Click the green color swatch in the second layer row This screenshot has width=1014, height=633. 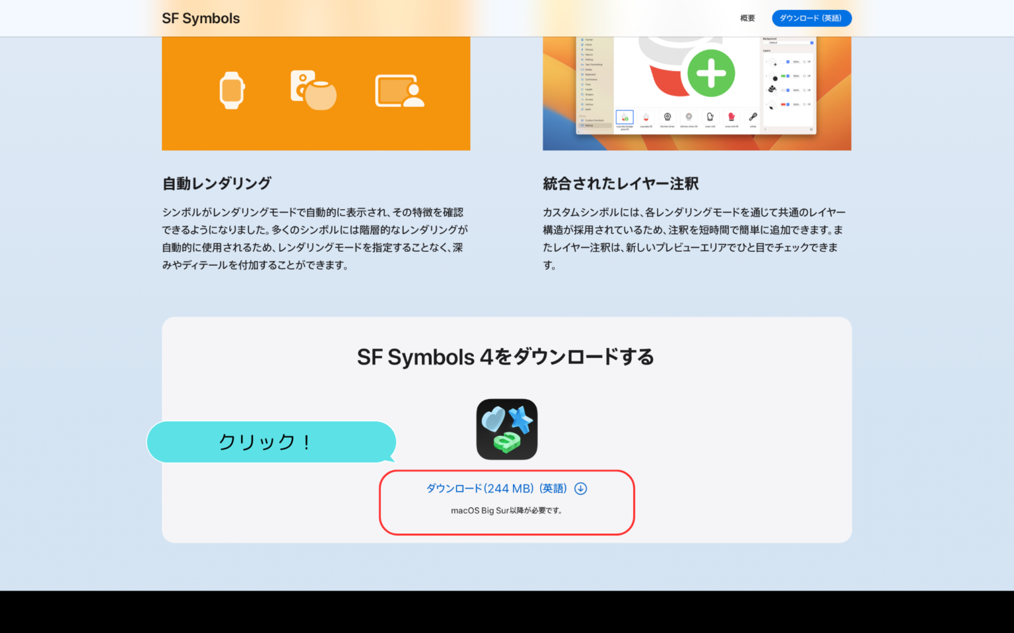pos(783,76)
